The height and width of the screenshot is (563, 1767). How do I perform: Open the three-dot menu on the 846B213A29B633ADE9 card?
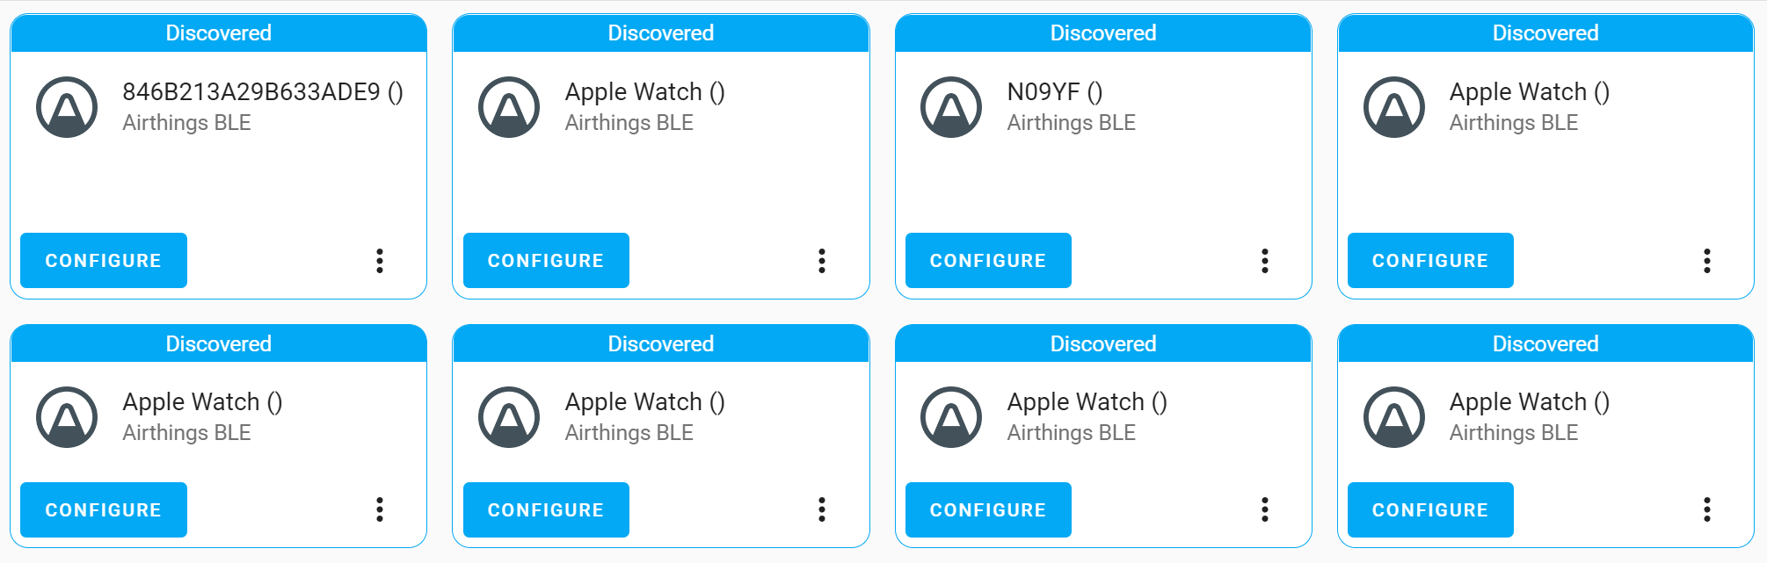pyautogui.click(x=380, y=260)
